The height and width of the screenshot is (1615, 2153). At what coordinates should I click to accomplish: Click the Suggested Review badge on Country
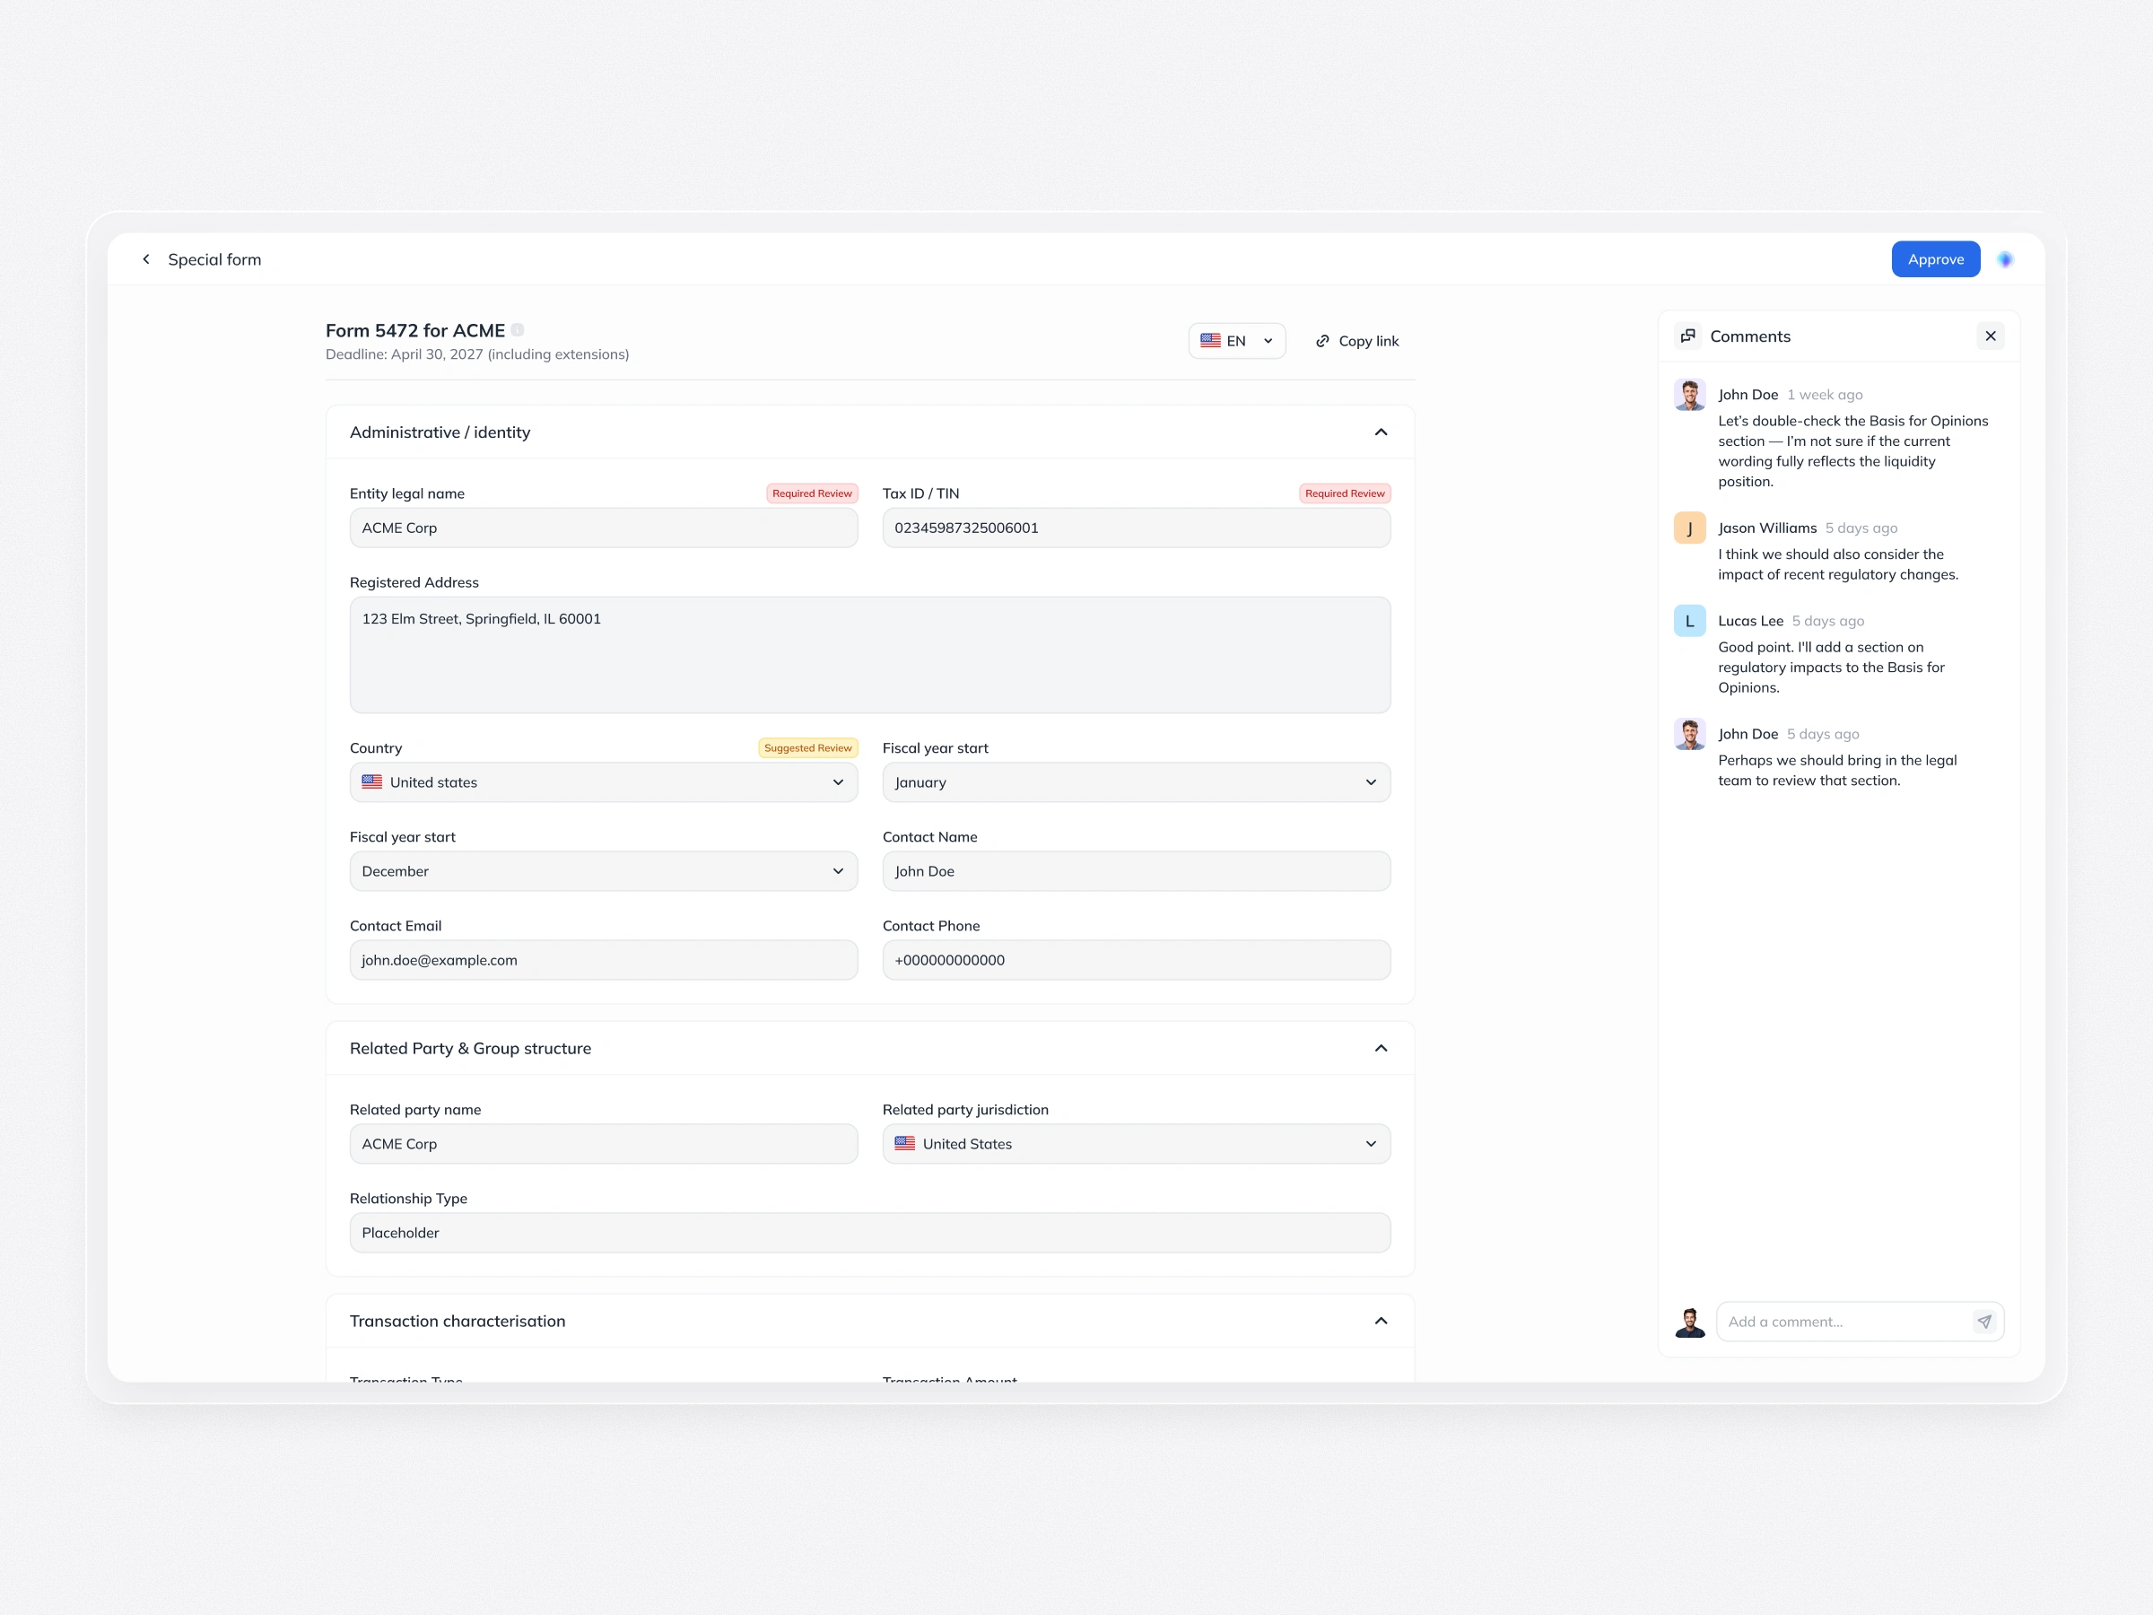pos(808,747)
